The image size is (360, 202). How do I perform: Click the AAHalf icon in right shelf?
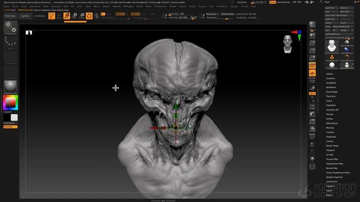tap(312, 58)
